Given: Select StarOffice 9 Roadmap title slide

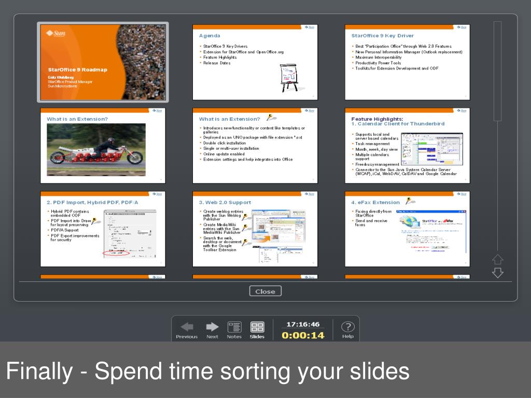Looking at the screenshot, I should tap(103, 62).
